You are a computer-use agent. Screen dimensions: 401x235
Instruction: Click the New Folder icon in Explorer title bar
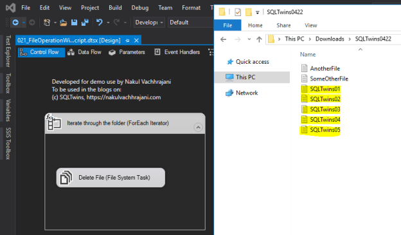point(249,12)
